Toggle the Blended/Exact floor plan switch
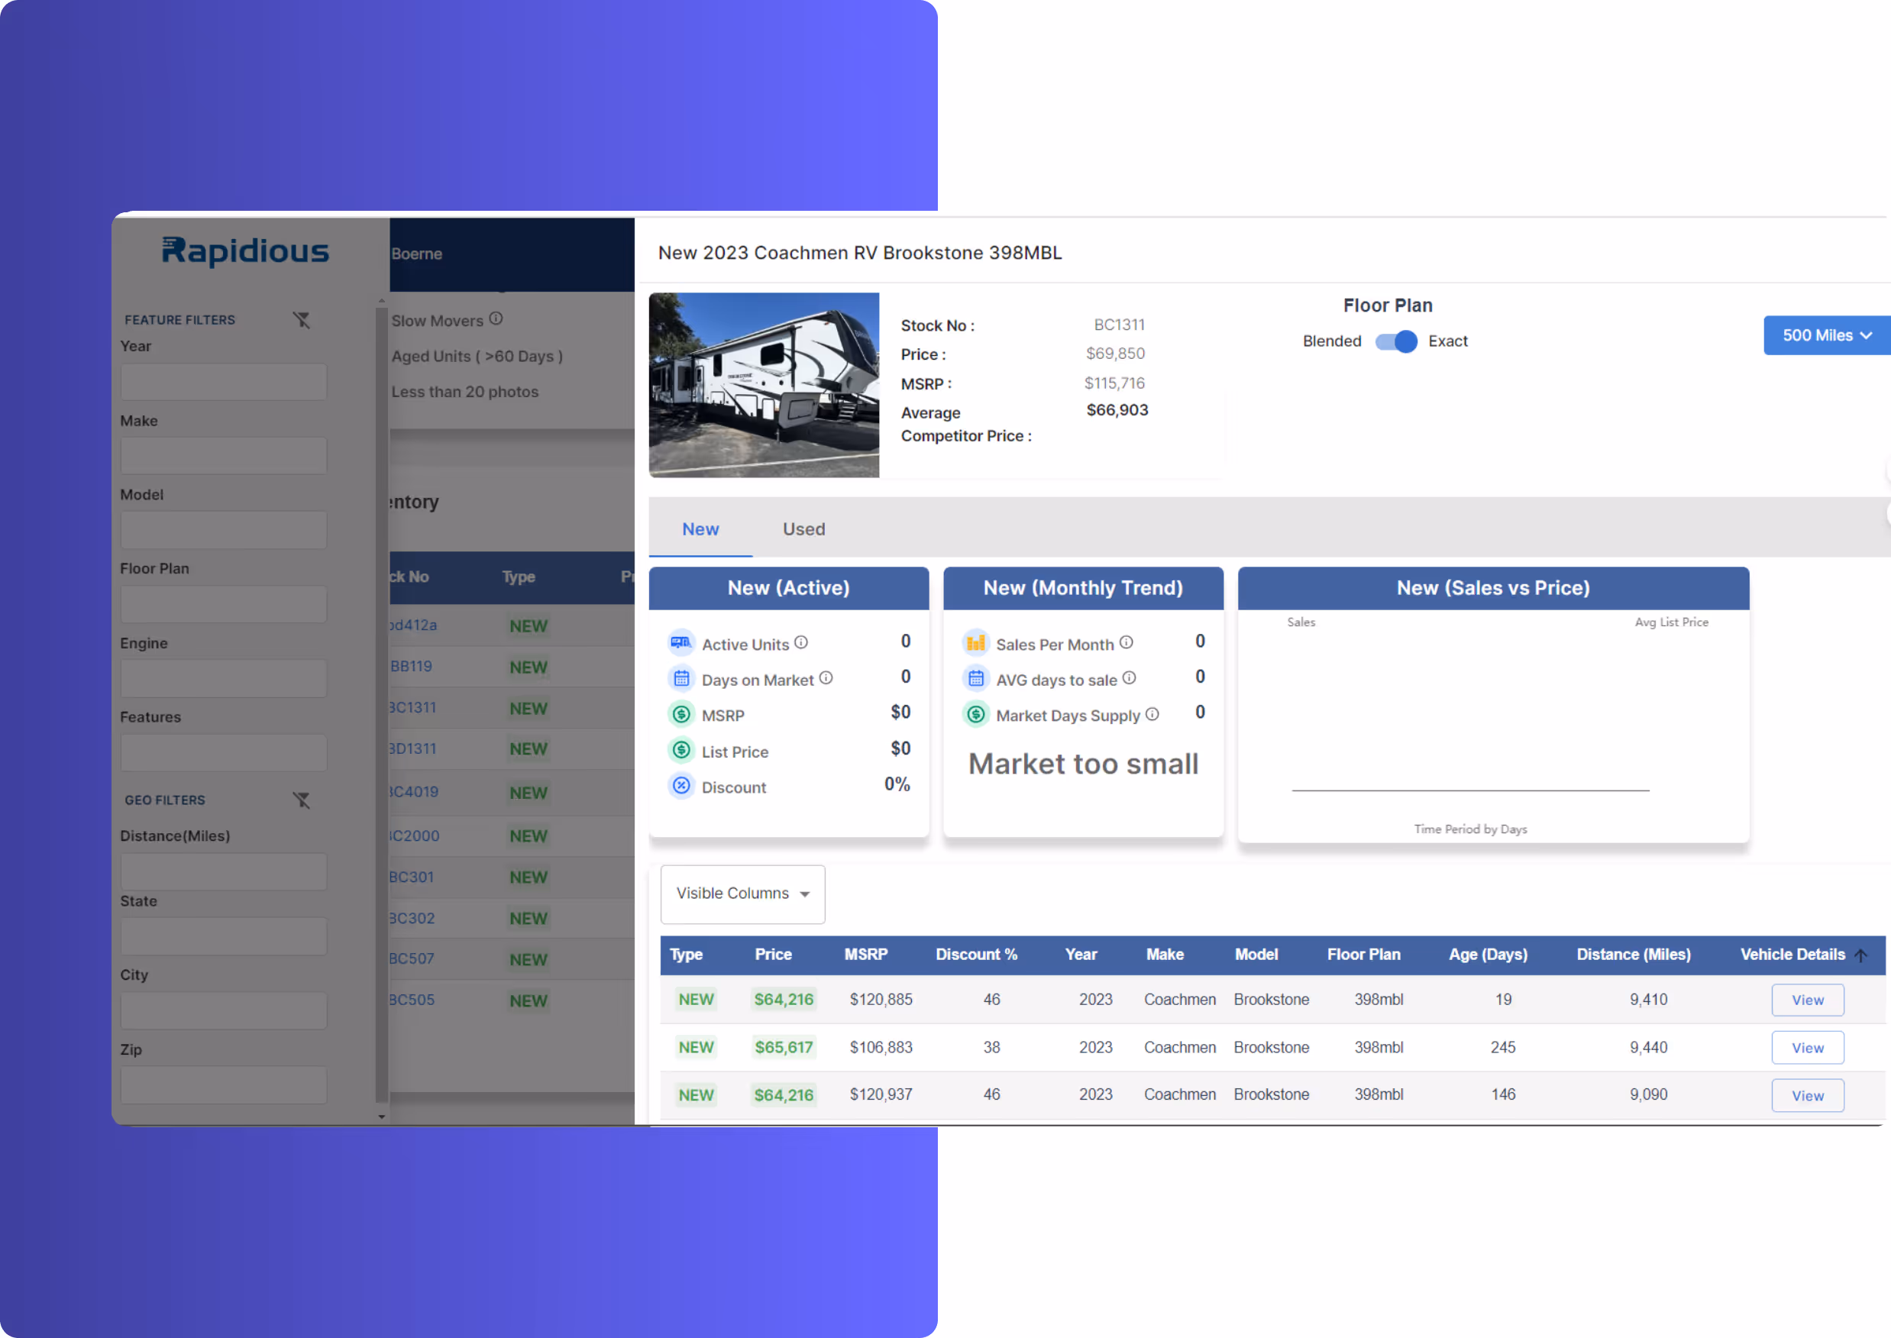The height and width of the screenshot is (1338, 1891). tap(1396, 341)
